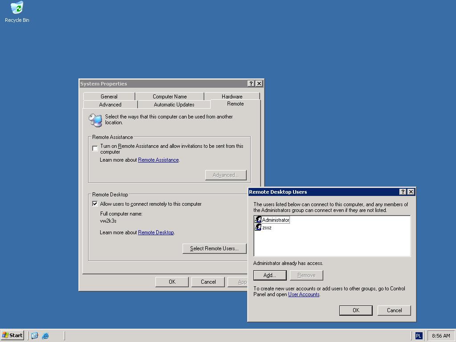
Task: Select the Administrator entry text
Action: pos(276,220)
